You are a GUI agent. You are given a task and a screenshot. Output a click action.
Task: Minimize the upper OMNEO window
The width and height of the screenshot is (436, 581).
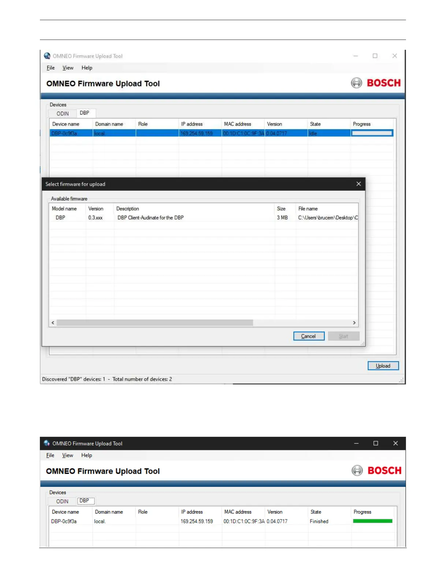355,56
